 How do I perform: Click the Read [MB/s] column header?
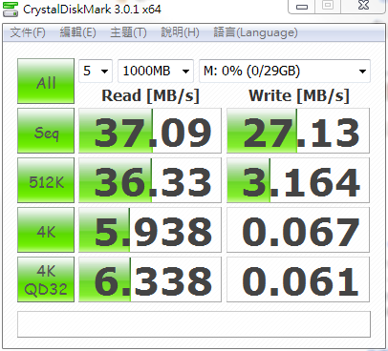pyautogui.click(x=150, y=95)
